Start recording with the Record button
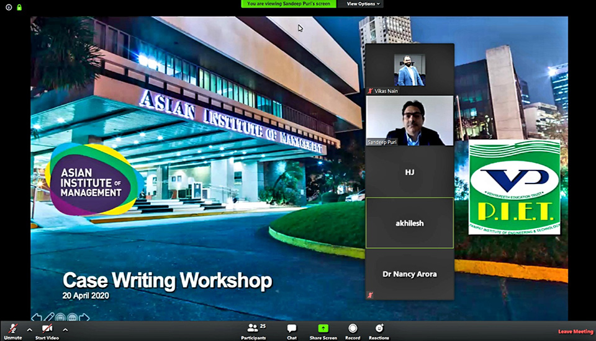Viewport: 596px width, 341px height. pyautogui.click(x=353, y=332)
